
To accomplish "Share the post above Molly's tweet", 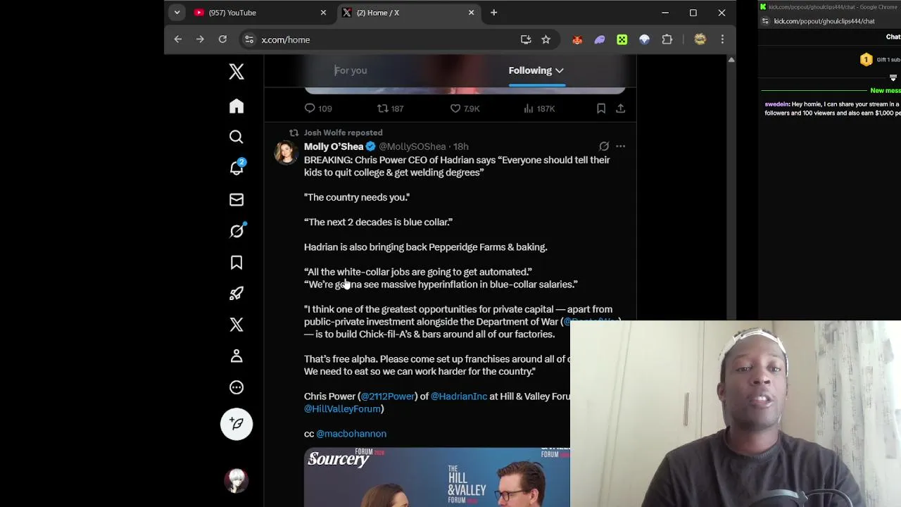I will (x=620, y=108).
